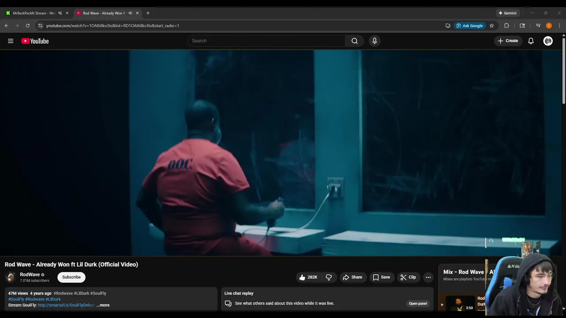Open the Chrome extensions puzzle icon
This screenshot has height=318, width=566.
[x=507, y=26]
